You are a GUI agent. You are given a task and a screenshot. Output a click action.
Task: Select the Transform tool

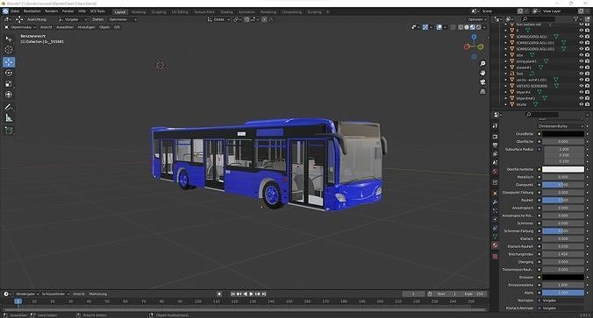click(x=8, y=95)
